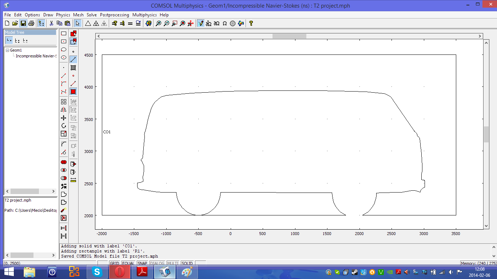497x279 pixels.
Task: Click the Array four-squares icon
Action: [64, 102]
